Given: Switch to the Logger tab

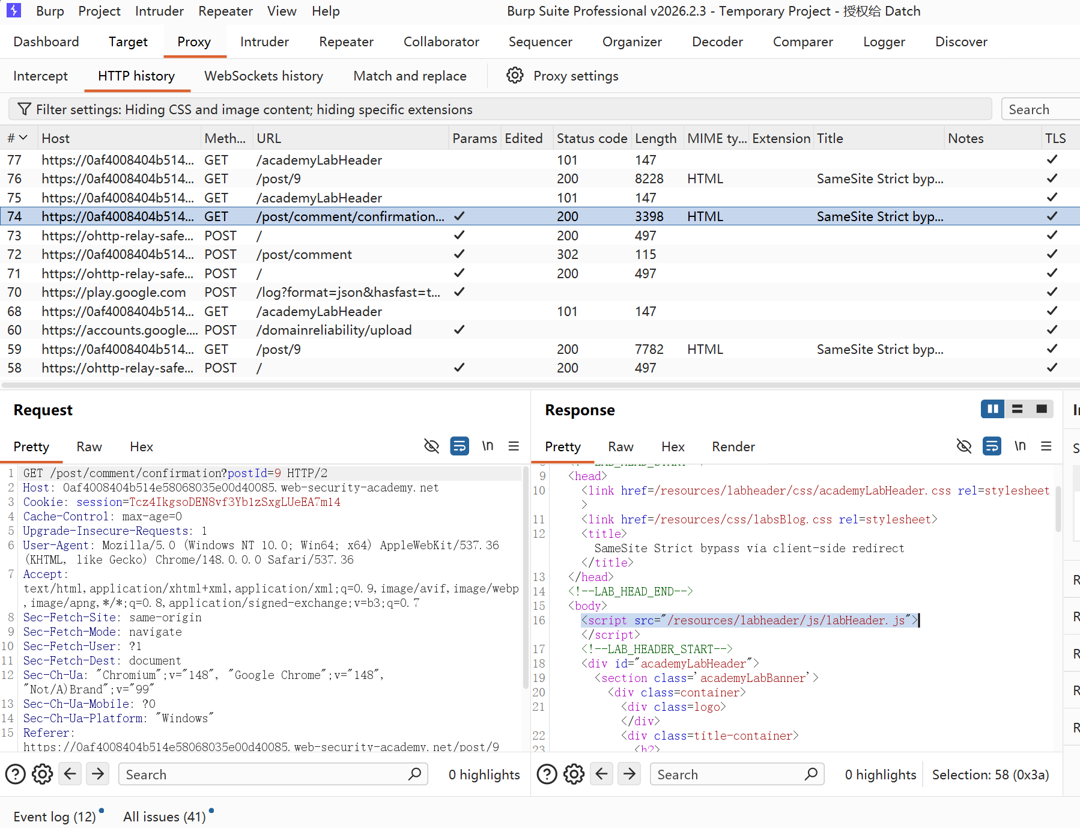Looking at the screenshot, I should coord(884,41).
